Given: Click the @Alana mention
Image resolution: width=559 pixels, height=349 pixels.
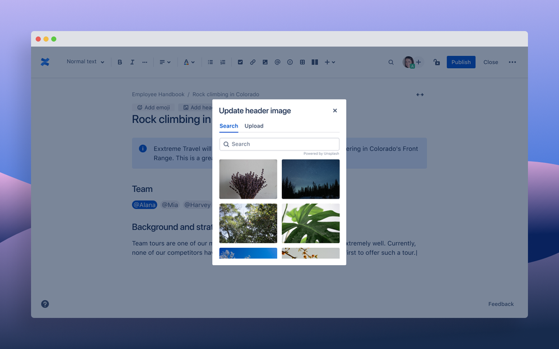Looking at the screenshot, I should pos(145,205).
